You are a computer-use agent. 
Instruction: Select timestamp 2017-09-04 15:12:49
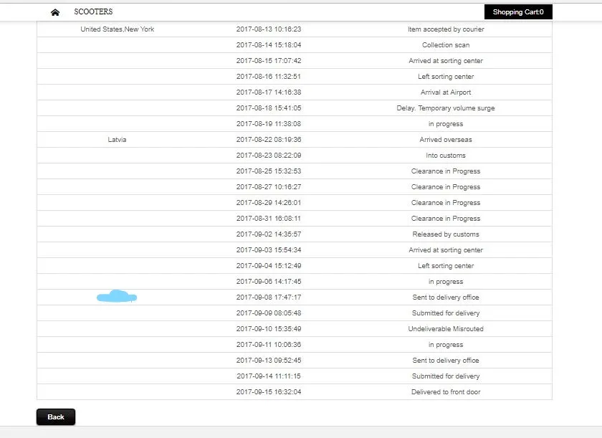pyautogui.click(x=269, y=266)
